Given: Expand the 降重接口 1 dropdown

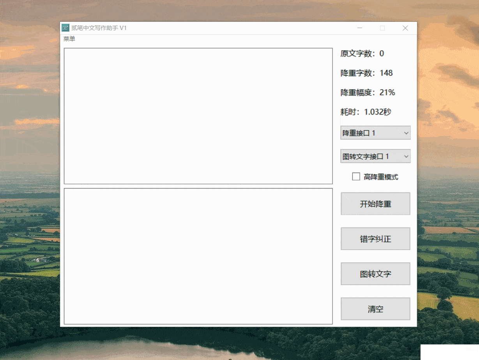Looking at the screenshot, I should click(x=375, y=133).
